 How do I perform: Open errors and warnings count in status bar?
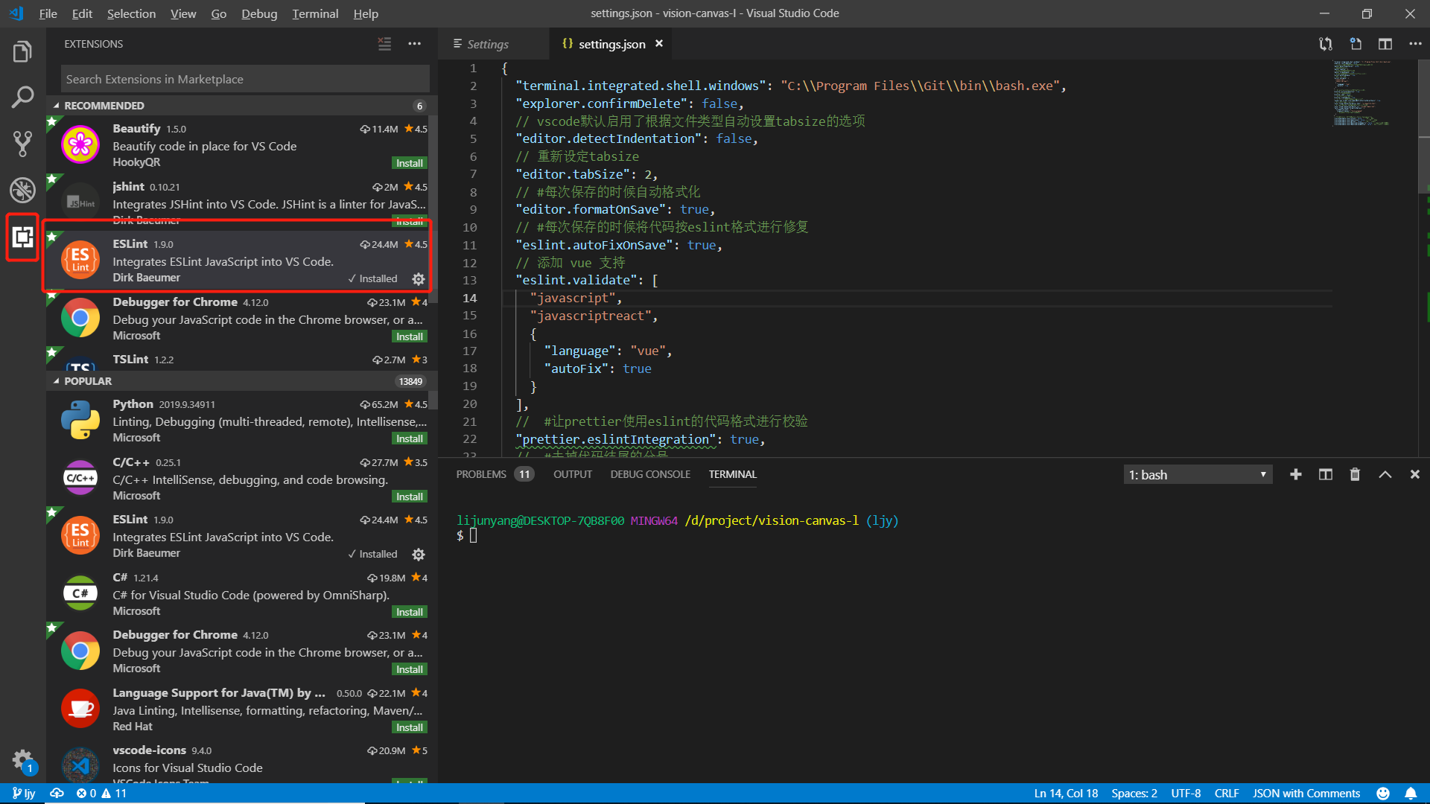click(x=101, y=794)
